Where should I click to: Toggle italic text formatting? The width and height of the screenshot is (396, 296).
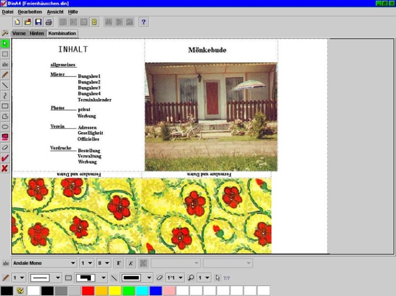(131, 264)
